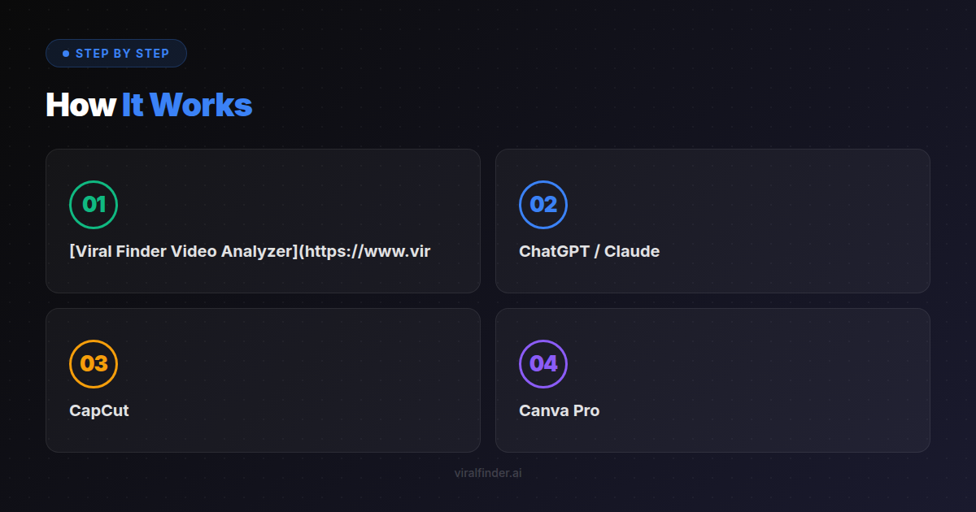The image size is (976, 512).
Task: Click the STEP BY STEP pill badge
Action: pos(116,53)
